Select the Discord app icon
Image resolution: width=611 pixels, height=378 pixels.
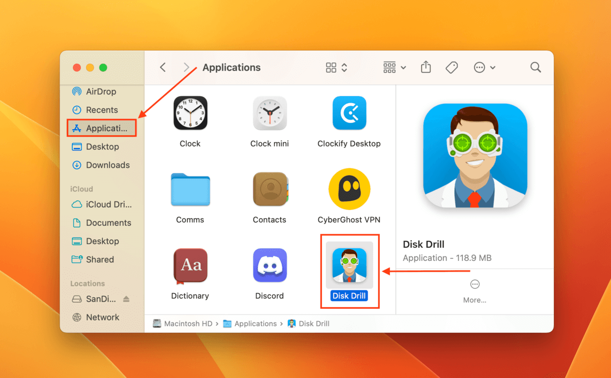(269, 266)
